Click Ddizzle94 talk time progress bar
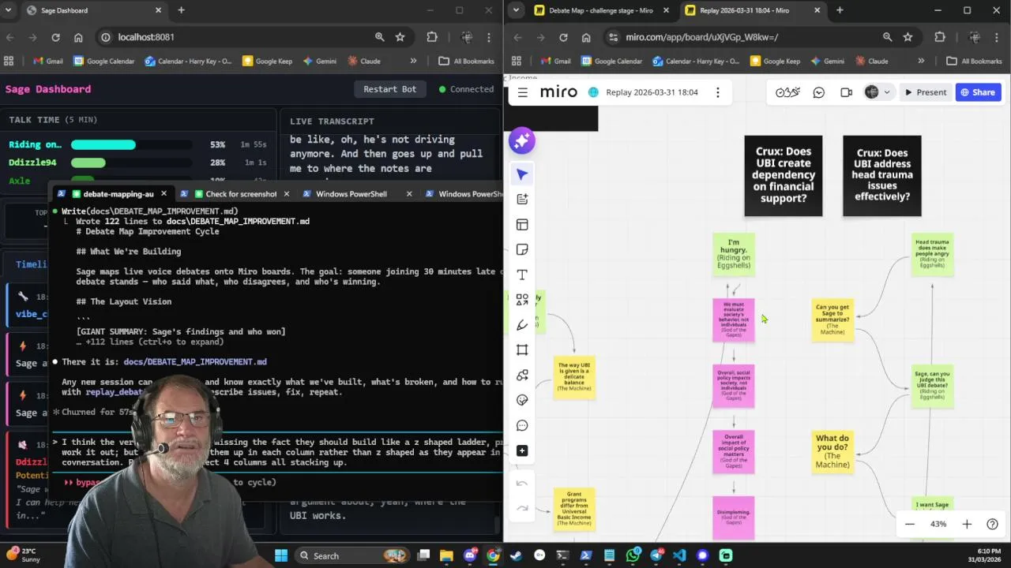The height and width of the screenshot is (568, 1011). coord(131,163)
